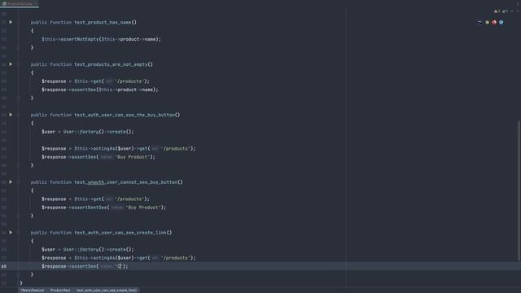Viewport: 521px width, 293px height.
Task: Collapse test_unauth_user_cannot_see_buy_button fold marker
Action: [x=19, y=182]
